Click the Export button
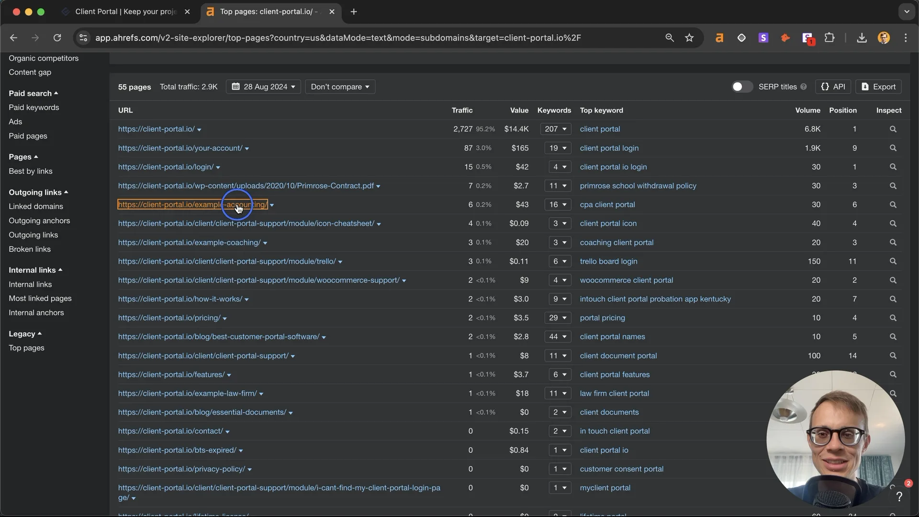 pyautogui.click(x=878, y=87)
